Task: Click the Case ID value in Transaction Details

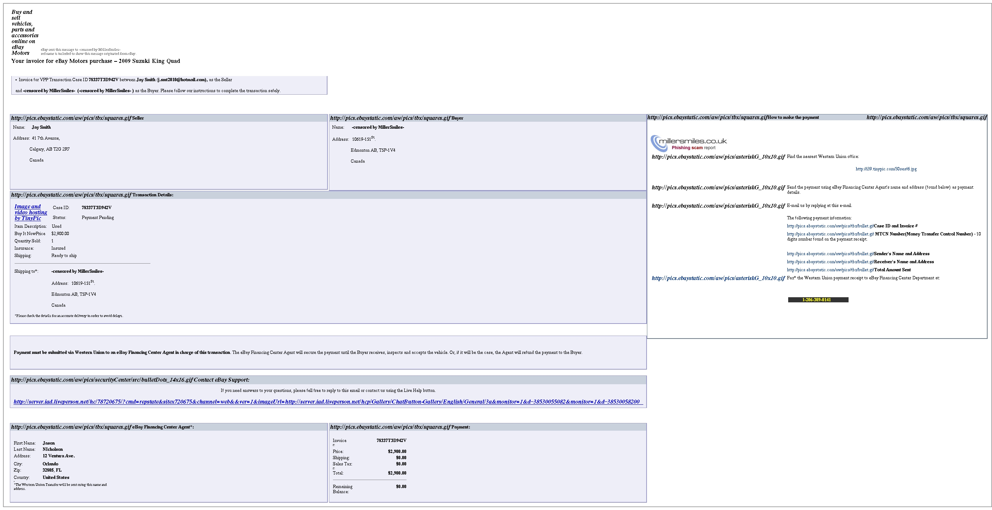Action: click(x=97, y=208)
